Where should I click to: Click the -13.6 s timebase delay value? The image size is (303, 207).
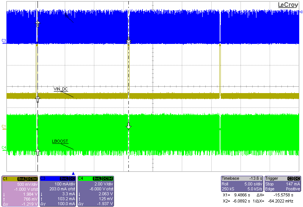(256, 178)
